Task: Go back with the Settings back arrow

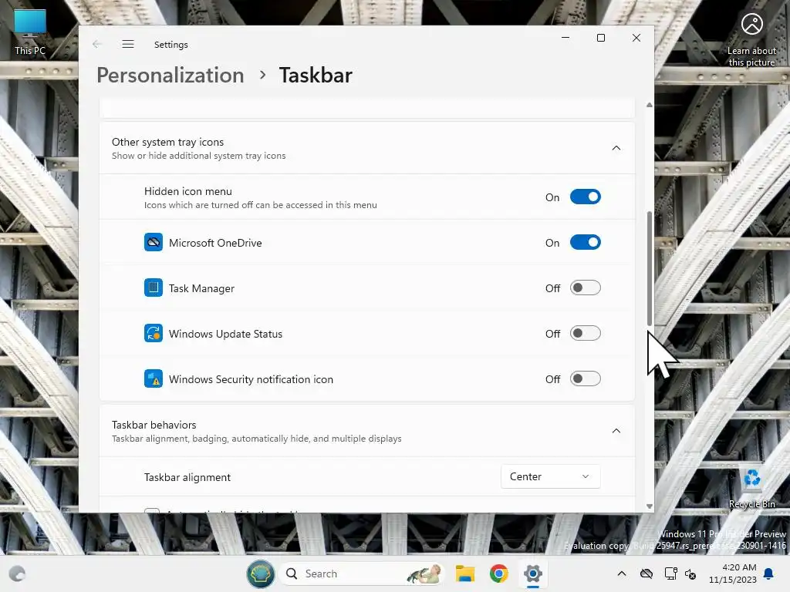Action: 96,44
